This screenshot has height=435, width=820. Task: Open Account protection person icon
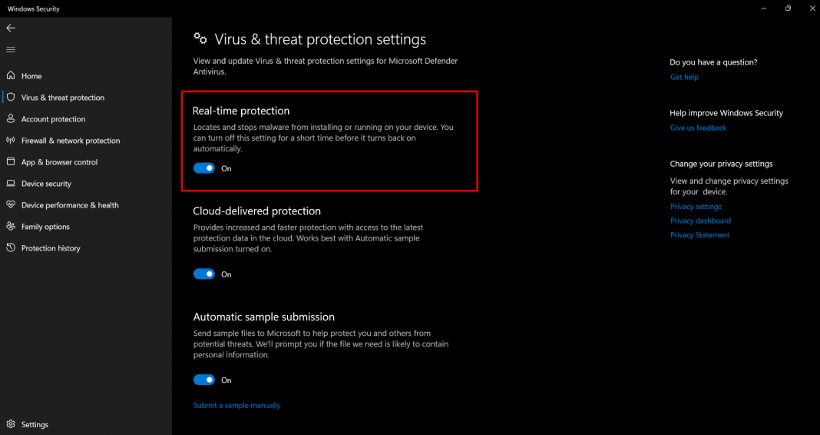pyautogui.click(x=11, y=119)
